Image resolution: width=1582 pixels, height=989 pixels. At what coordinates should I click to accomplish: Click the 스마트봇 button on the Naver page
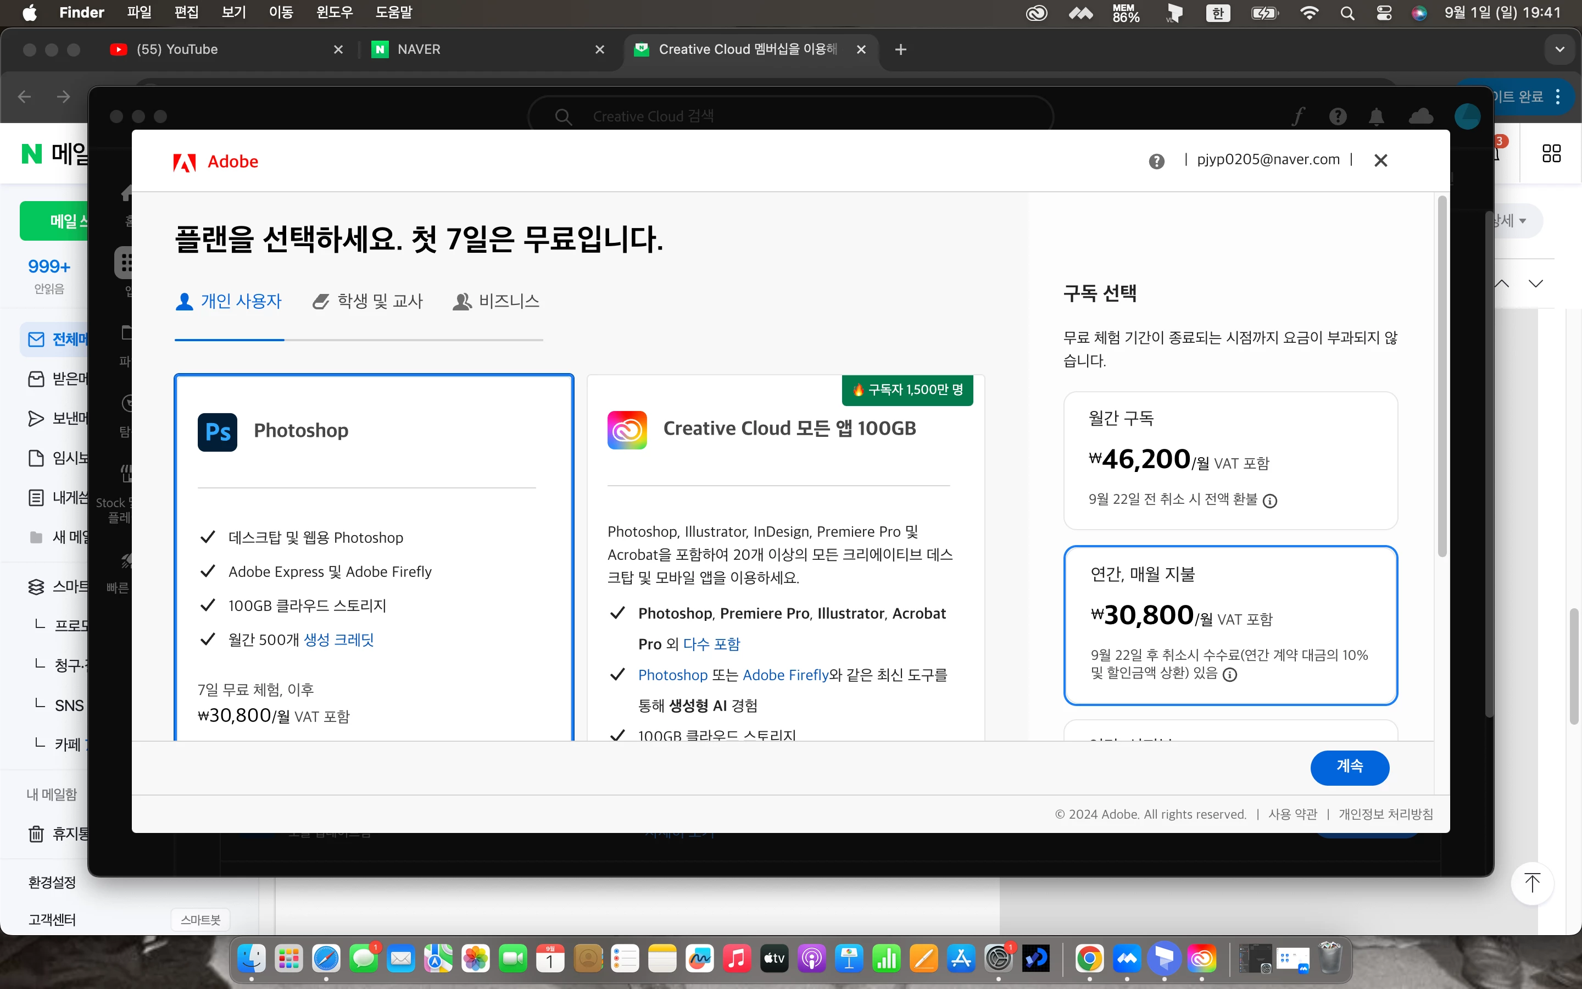(200, 920)
